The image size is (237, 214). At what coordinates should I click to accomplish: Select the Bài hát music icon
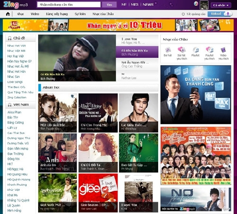click(168, 50)
